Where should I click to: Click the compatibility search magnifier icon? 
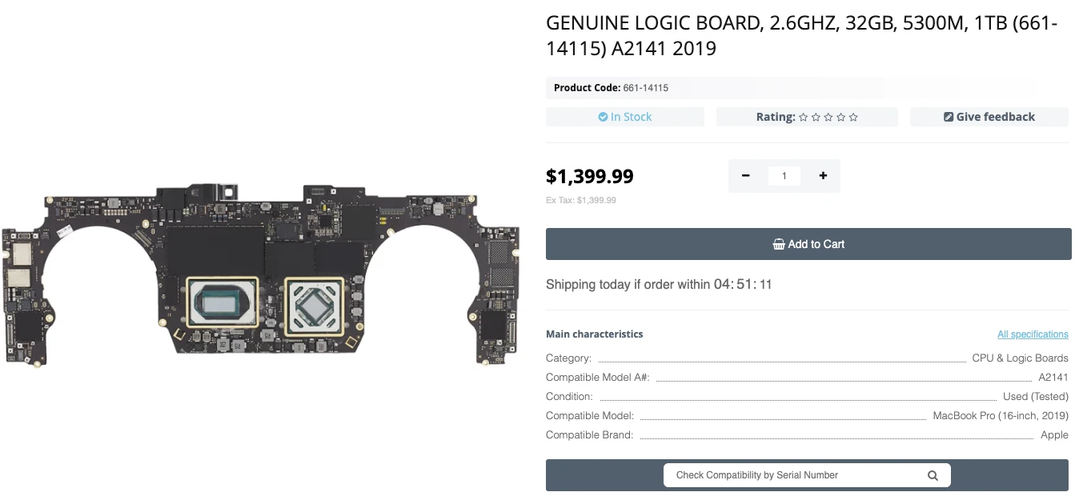(x=933, y=475)
